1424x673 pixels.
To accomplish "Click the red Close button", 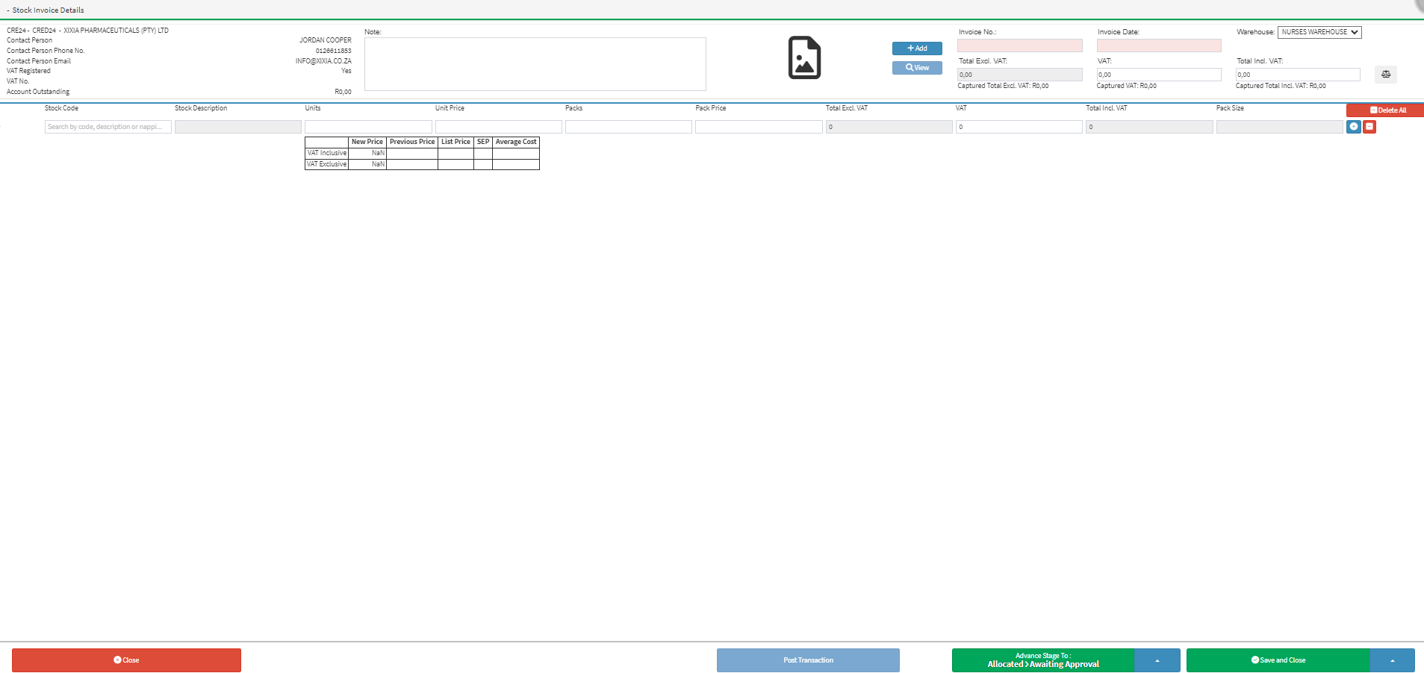I will tap(126, 660).
